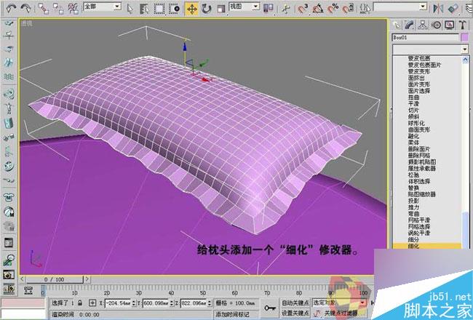Toggle the 自动关键点 auto key button

(x=295, y=303)
